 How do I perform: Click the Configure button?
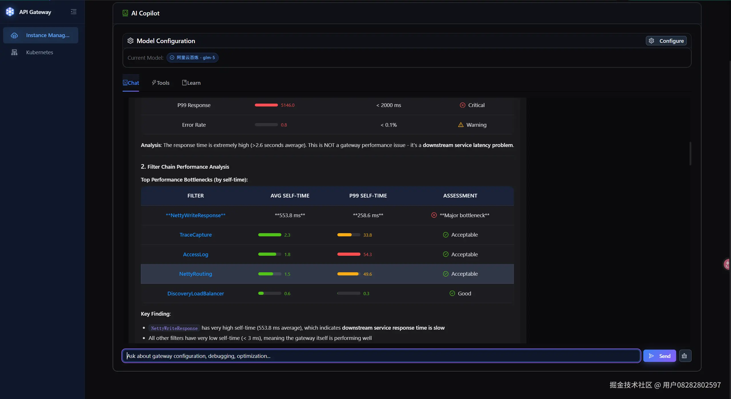pyautogui.click(x=666, y=41)
